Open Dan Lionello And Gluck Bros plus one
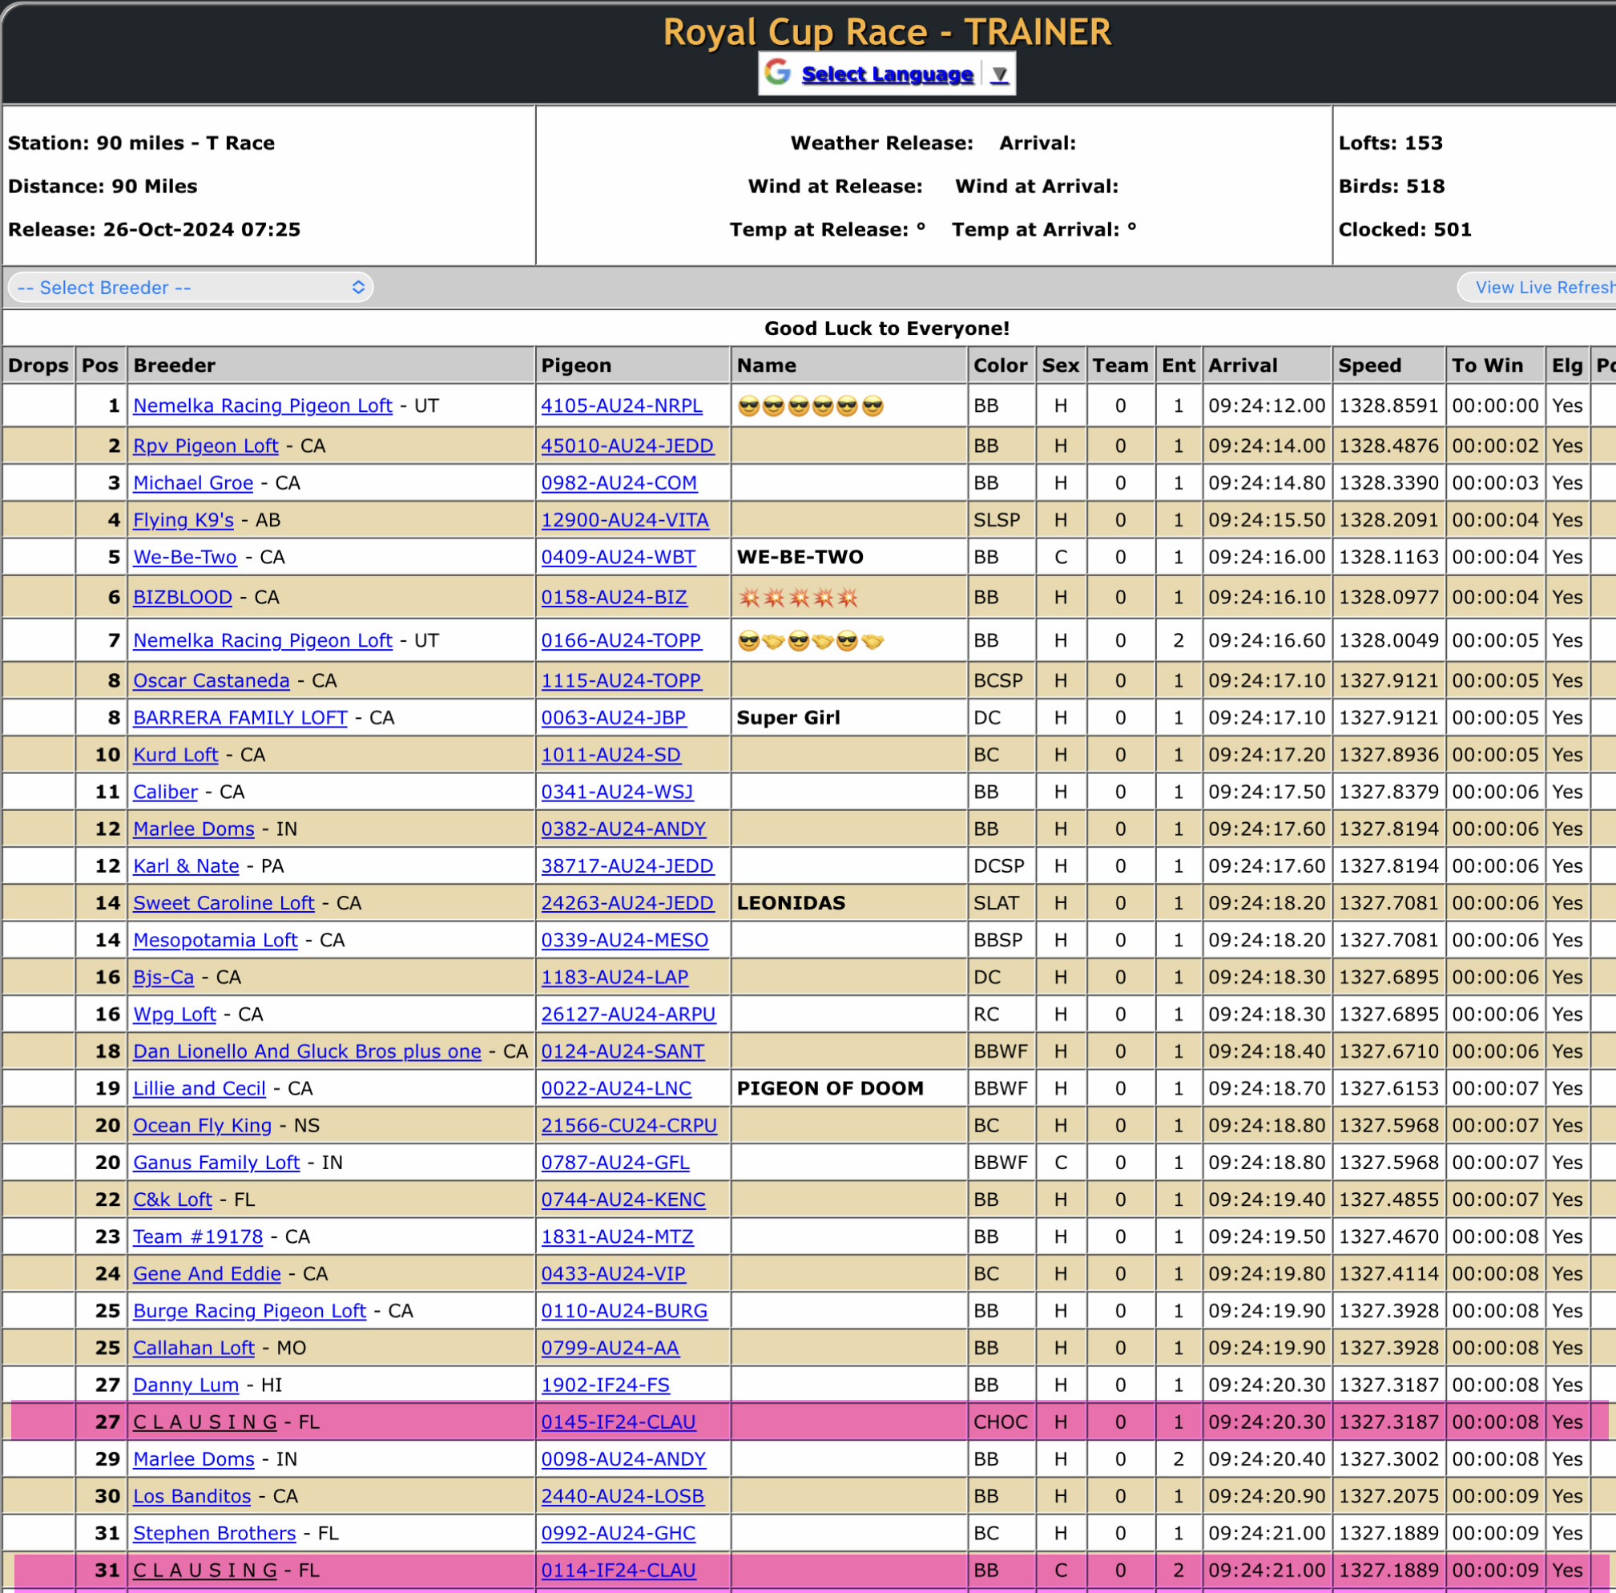 coord(307,1051)
